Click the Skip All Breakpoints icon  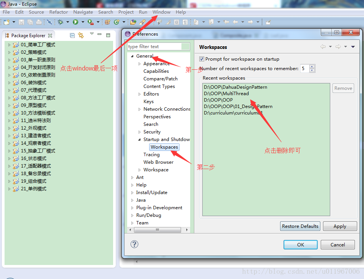coord(49,22)
